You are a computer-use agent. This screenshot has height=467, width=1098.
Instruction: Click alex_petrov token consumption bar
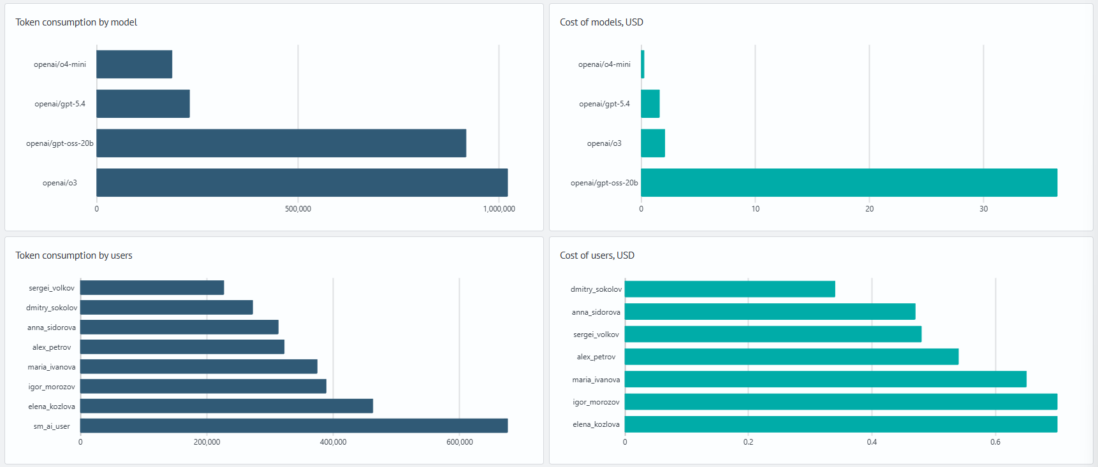182,347
